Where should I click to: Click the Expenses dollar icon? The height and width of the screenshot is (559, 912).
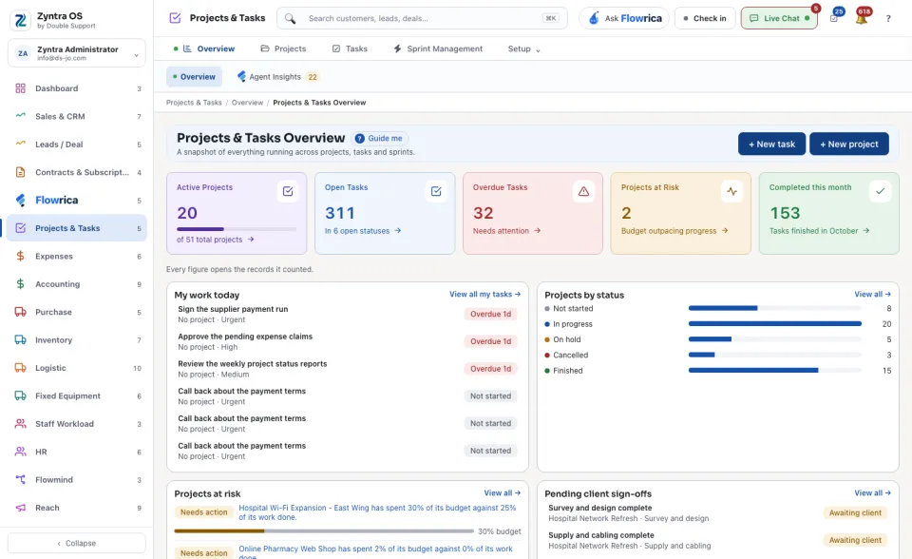pyautogui.click(x=20, y=257)
